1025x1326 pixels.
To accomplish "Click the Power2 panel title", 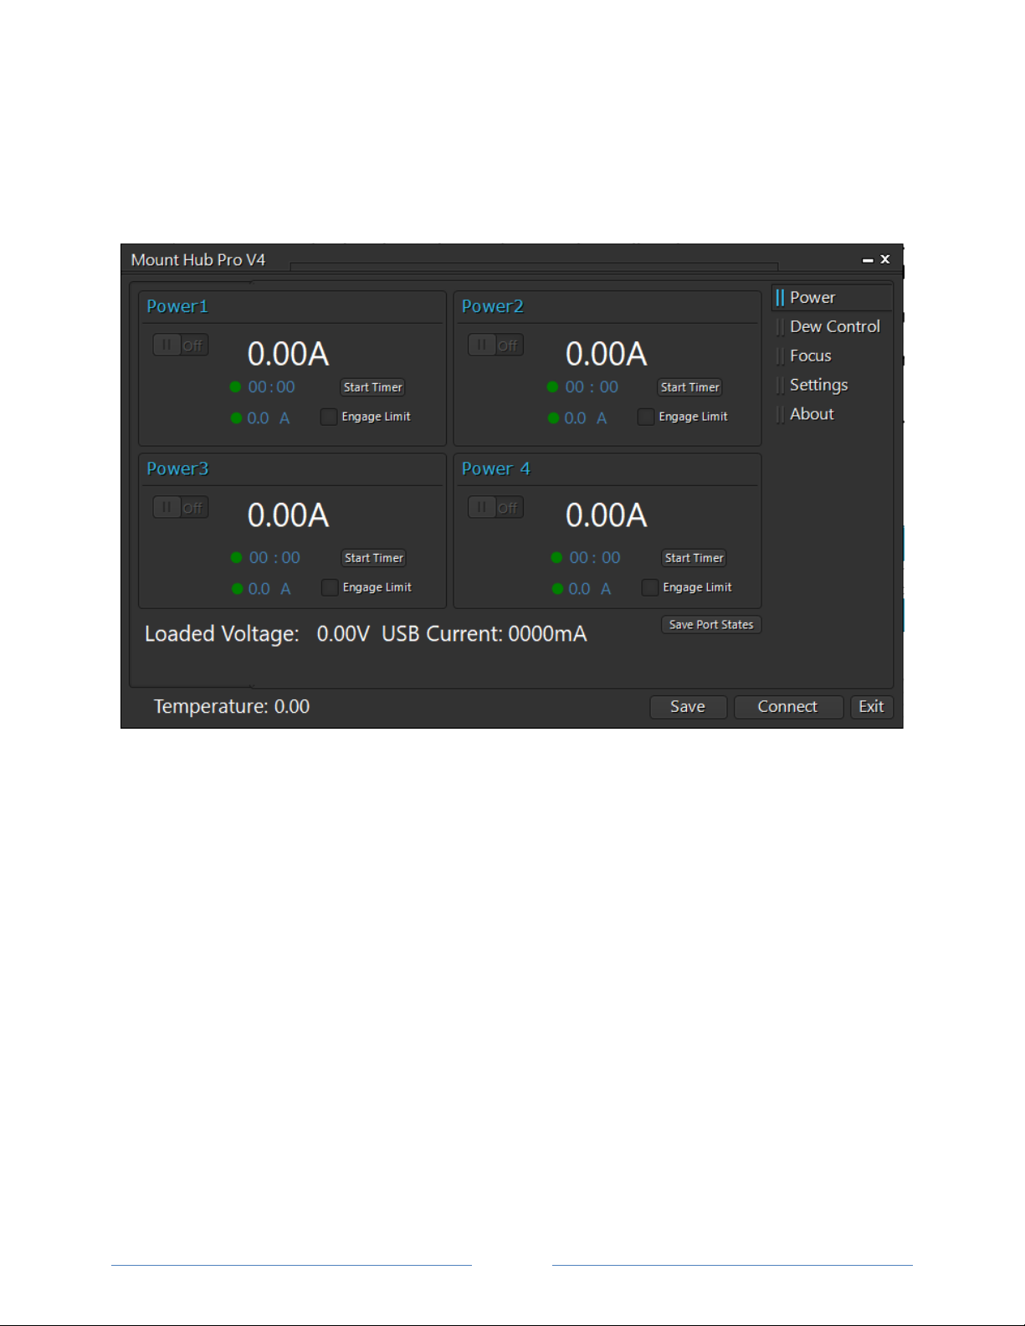I will click(x=493, y=307).
